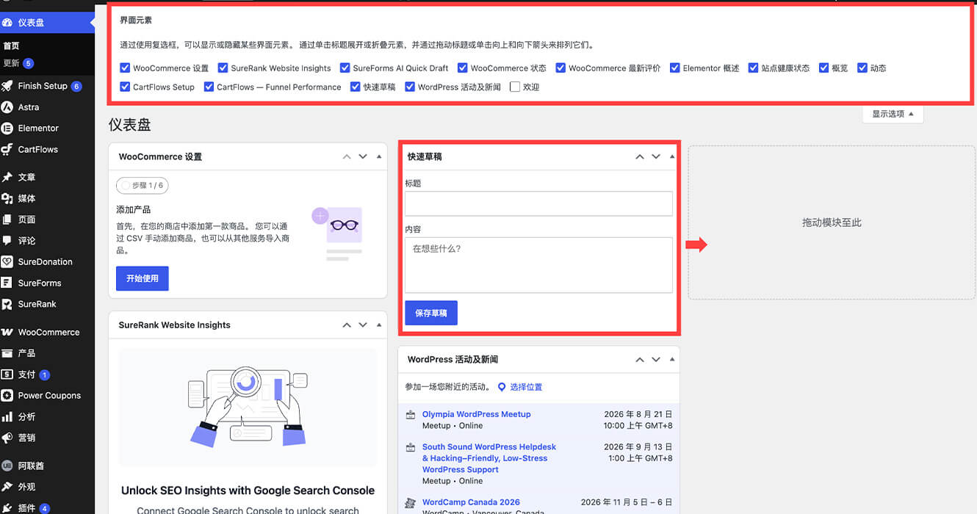
Task: Click the 插件 plugin icon
Action: tap(7, 508)
